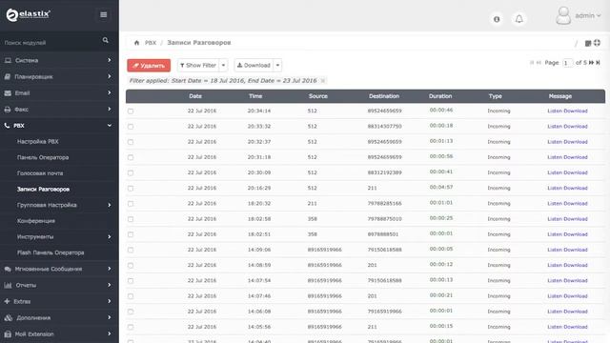Click PBX in the breadcrumb

point(151,43)
